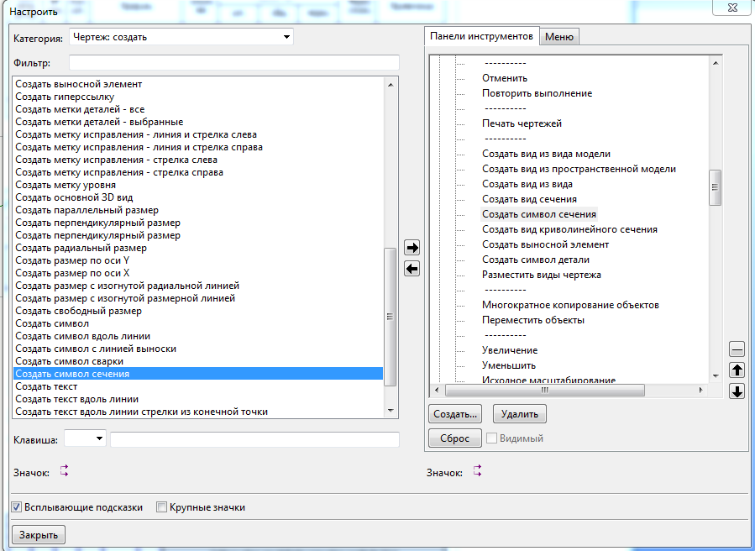Click the horizontal scrollbar in toolbar tree
Viewport: 755px width, 551px height.
click(x=544, y=391)
